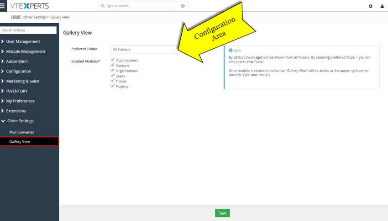Click the green Save button

point(222,213)
